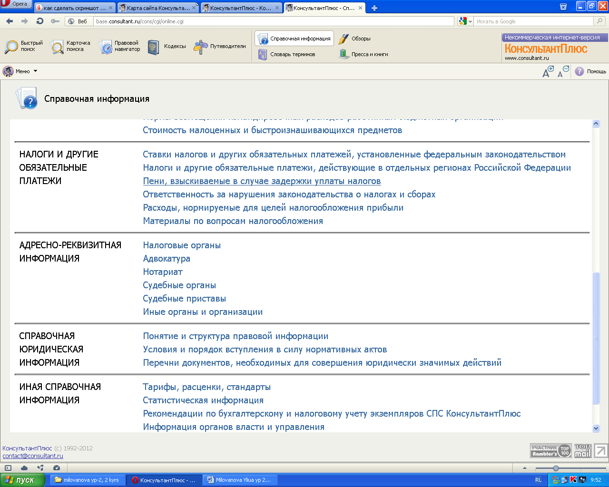Open Пресса и книги section
The image size is (609, 487).
pos(363,54)
